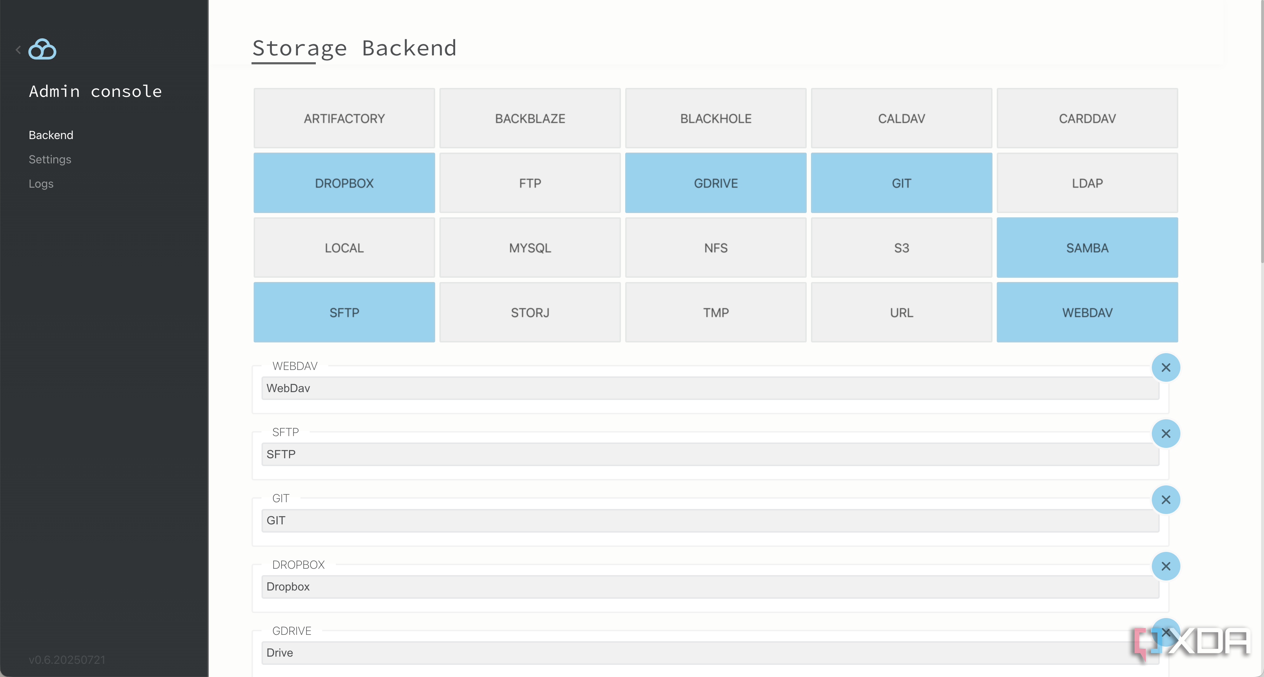Click the DROPBOX section legend label

298,564
